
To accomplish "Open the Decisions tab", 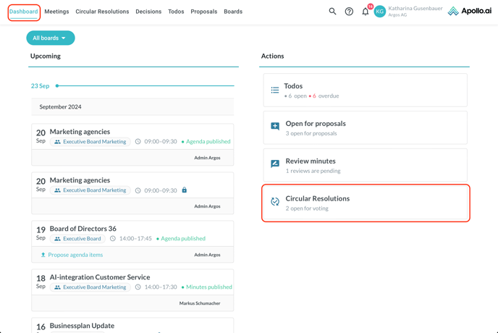I will [x=148, y=12].
